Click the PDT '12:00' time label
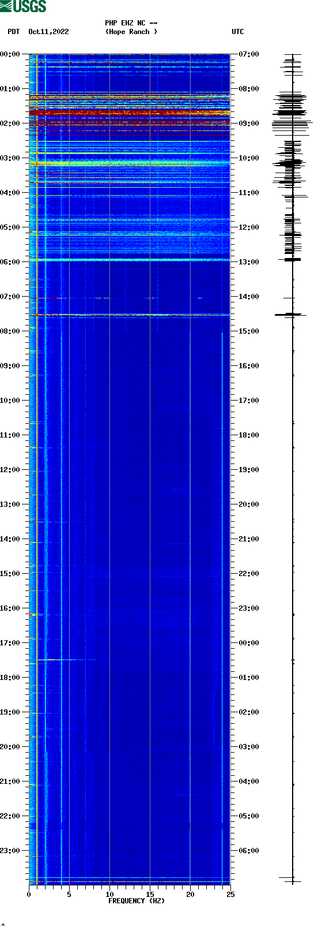The height and width of the screenshot is (931, 318). pos(10,470)
